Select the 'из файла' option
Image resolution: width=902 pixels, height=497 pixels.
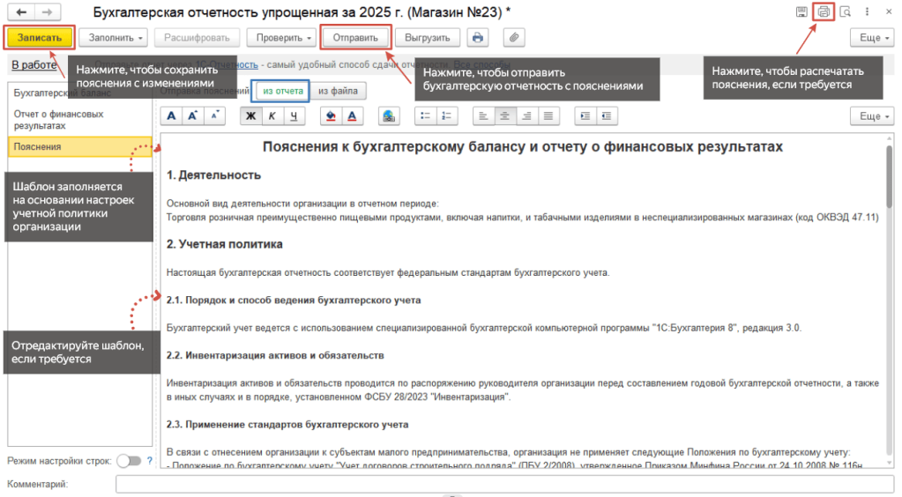[x=339, y=91]
